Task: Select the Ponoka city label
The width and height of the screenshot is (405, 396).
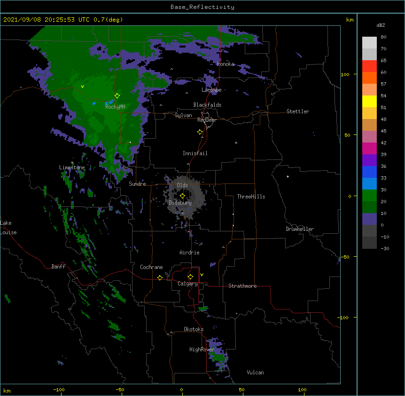Action: (x=226, y=64)
